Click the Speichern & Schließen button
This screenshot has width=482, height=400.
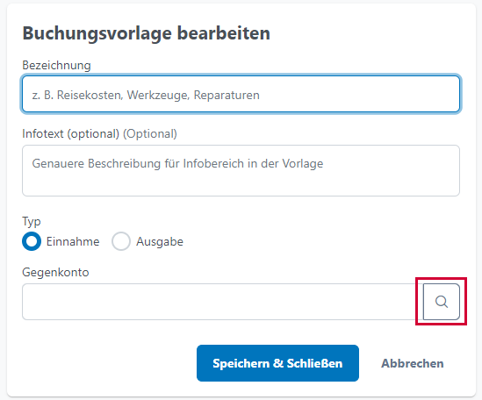coord(278,363)
